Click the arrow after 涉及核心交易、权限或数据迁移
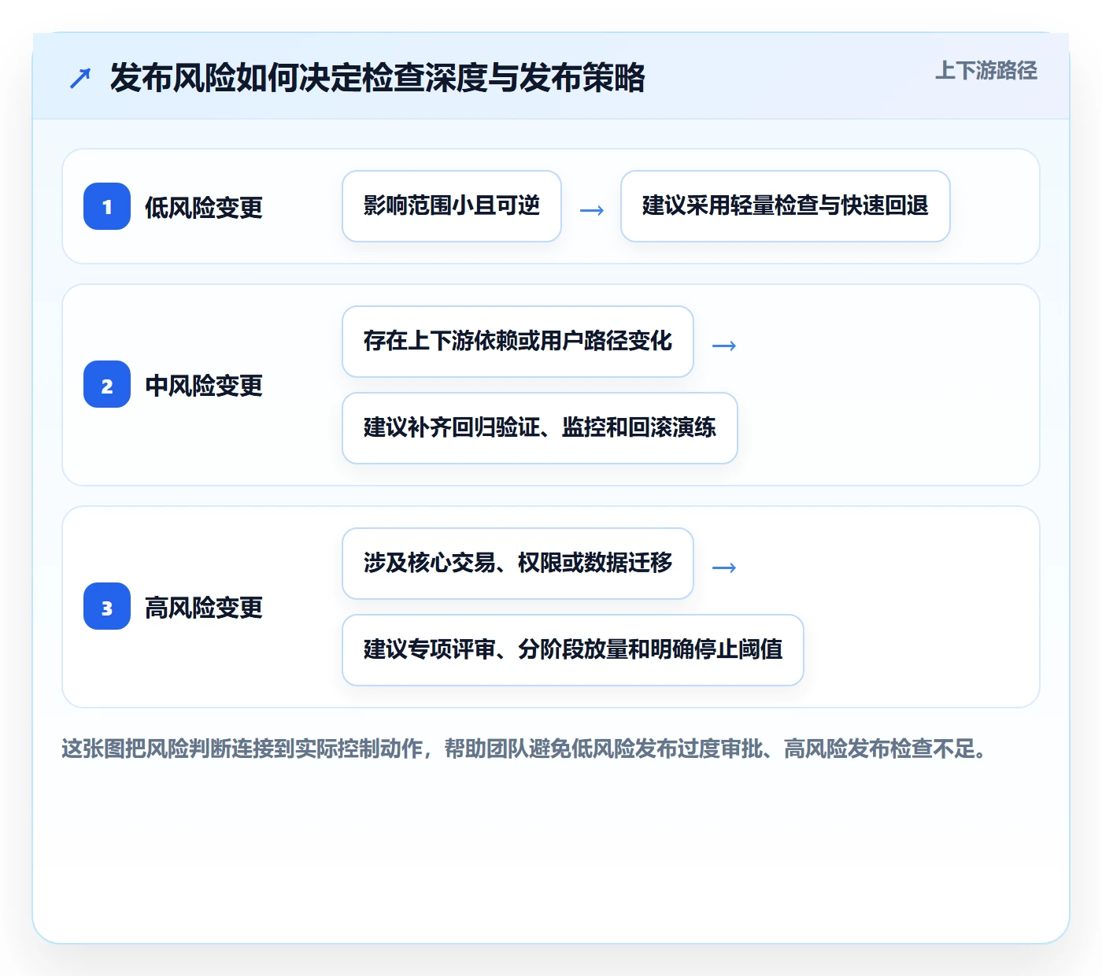1102x976 pixels. pyautogui.click(x=724, y=567)
